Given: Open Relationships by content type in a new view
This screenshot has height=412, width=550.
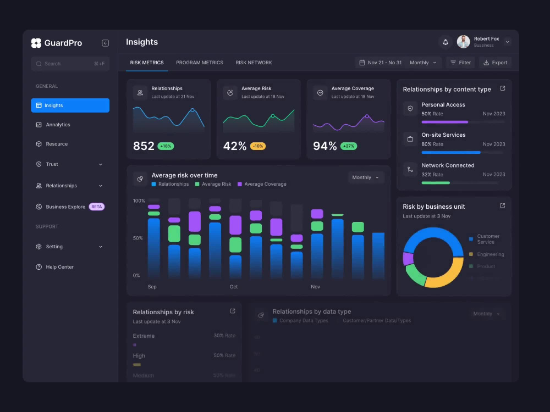Looking at the screenshot, I should pyautogui.click(x=503, y=88).
